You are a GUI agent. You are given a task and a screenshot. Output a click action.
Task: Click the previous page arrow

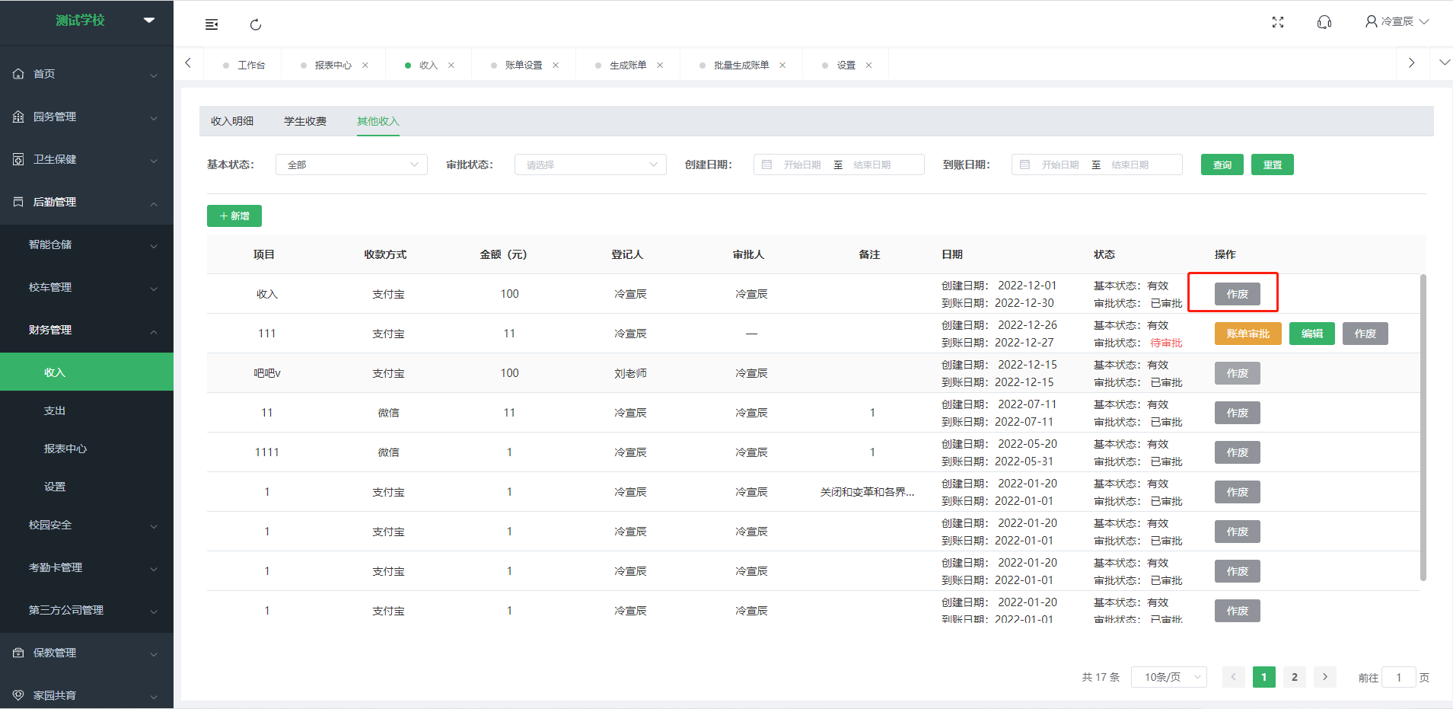tap(1234, 677)
